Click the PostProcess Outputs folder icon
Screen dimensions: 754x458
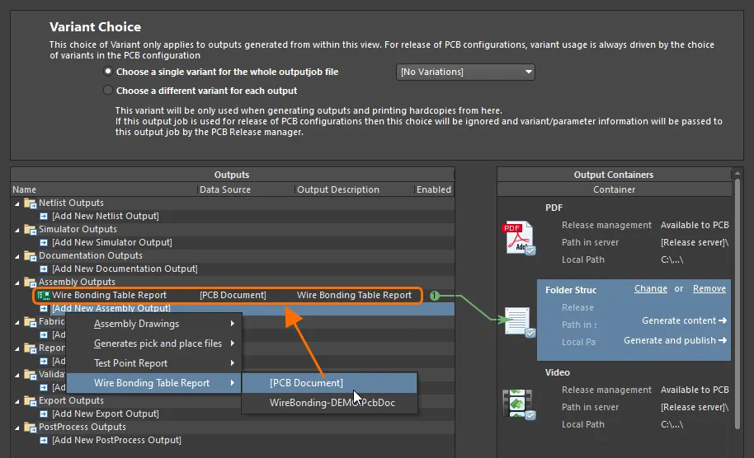(31, 427)
